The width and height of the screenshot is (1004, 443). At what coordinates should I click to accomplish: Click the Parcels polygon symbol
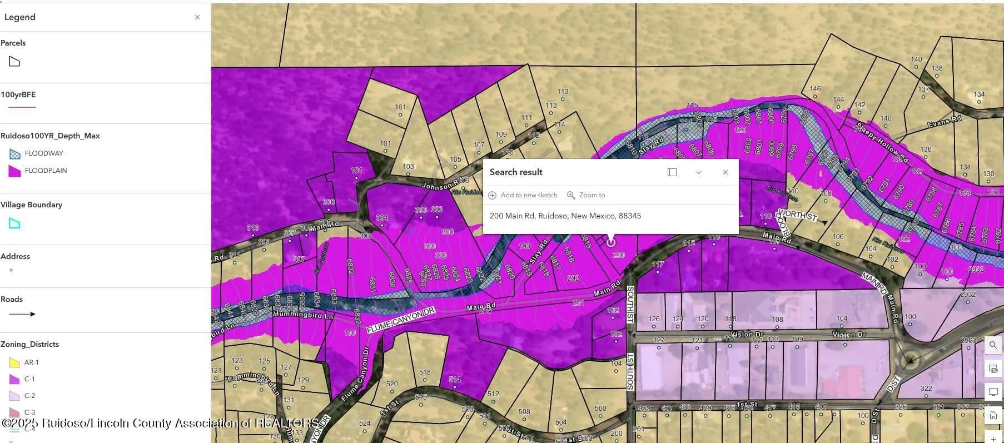pyautogui.click(x=14, y=62)
